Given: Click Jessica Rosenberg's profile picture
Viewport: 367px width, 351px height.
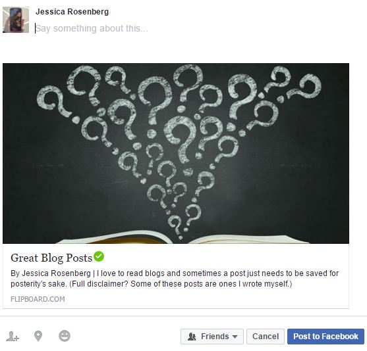Looking at the screenshot, I should pos(16,20).
